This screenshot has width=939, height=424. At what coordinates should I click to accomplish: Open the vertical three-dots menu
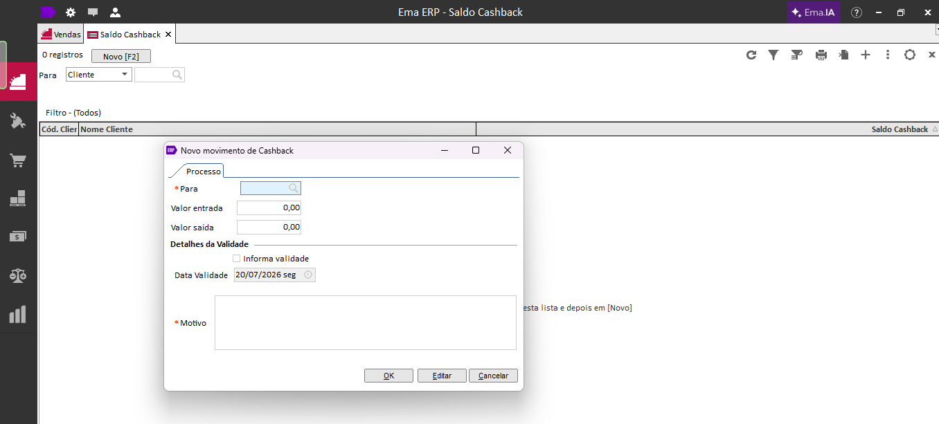click(x=888, y=55)
